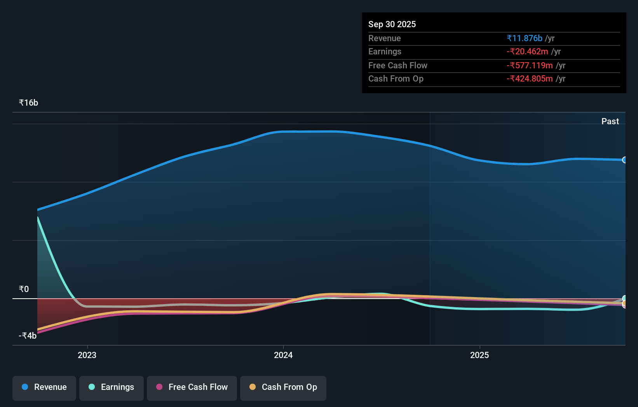Image resolution: width=638 pixels, height=407 pixels.
Task: Select the Free Cash Flow pink dot icon
Action: click(159, 387)
